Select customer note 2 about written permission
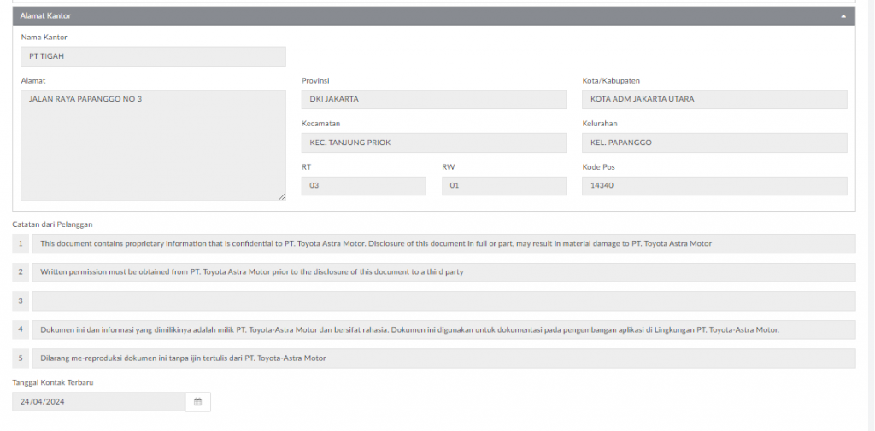Image resolution: width=875 pixels, height=431 pixels. pos(443,272)
